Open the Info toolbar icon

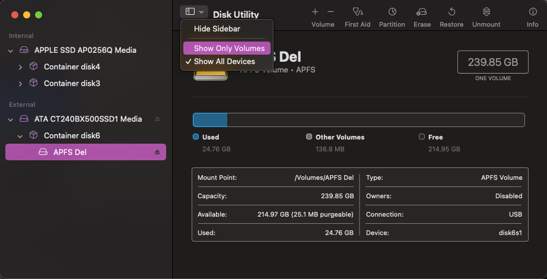point(532,12)
